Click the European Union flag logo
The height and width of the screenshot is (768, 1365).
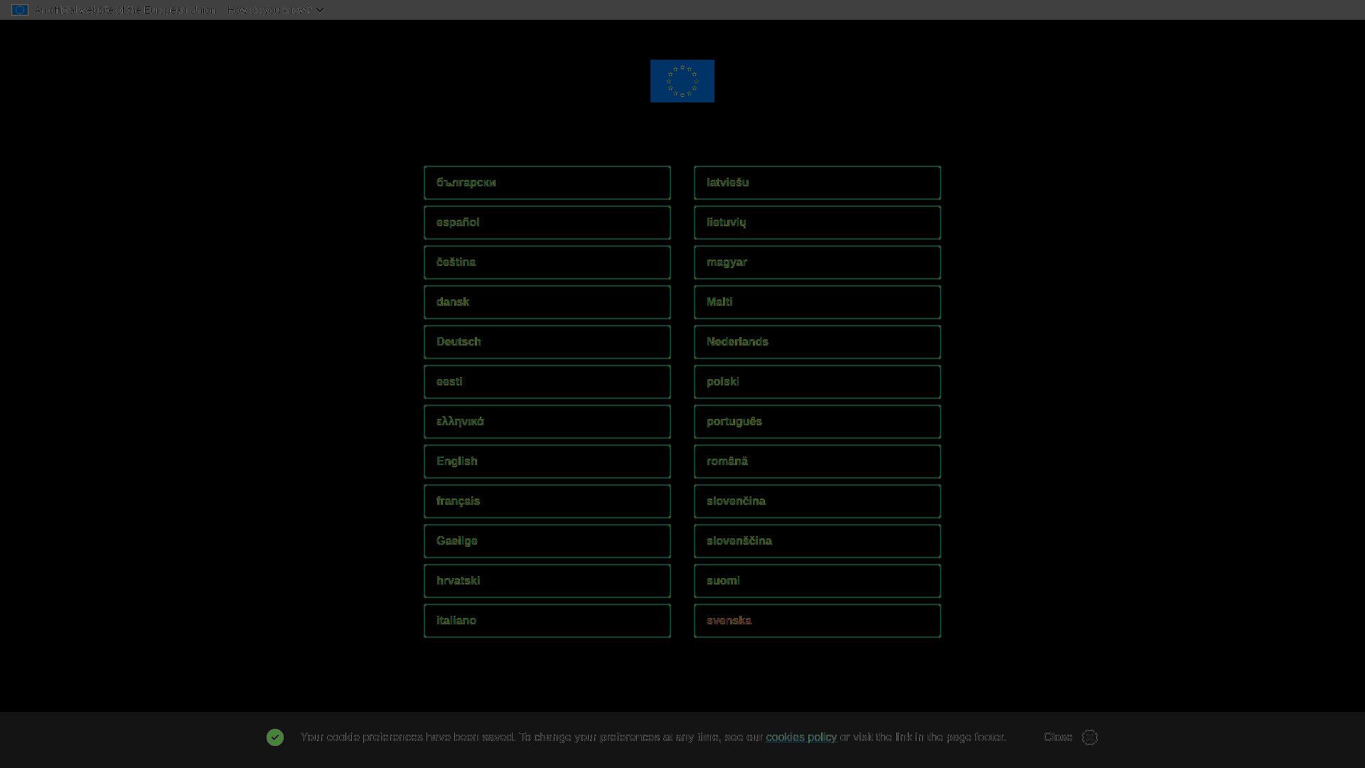[x=682, y=81]
